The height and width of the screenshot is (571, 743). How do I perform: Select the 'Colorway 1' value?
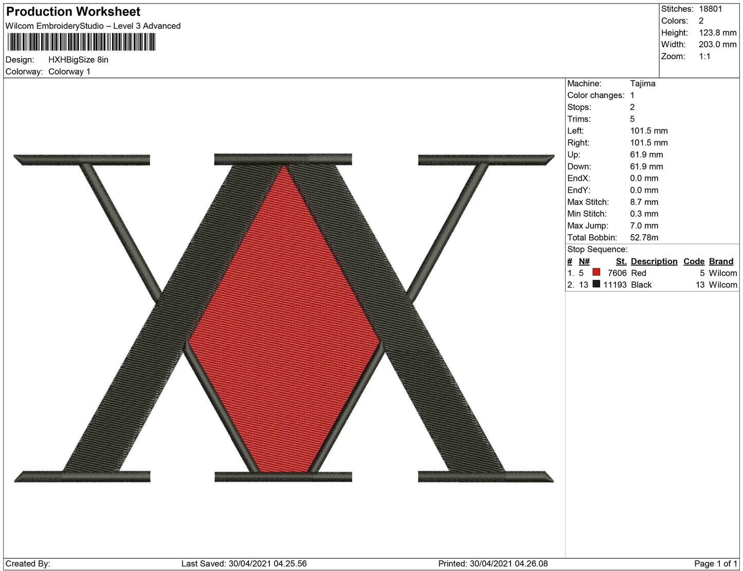click(69, 71)
